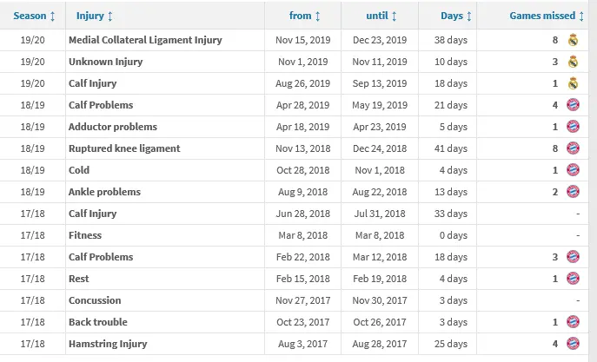Click Bayern crest in Cold injury row

click(573, 170)
